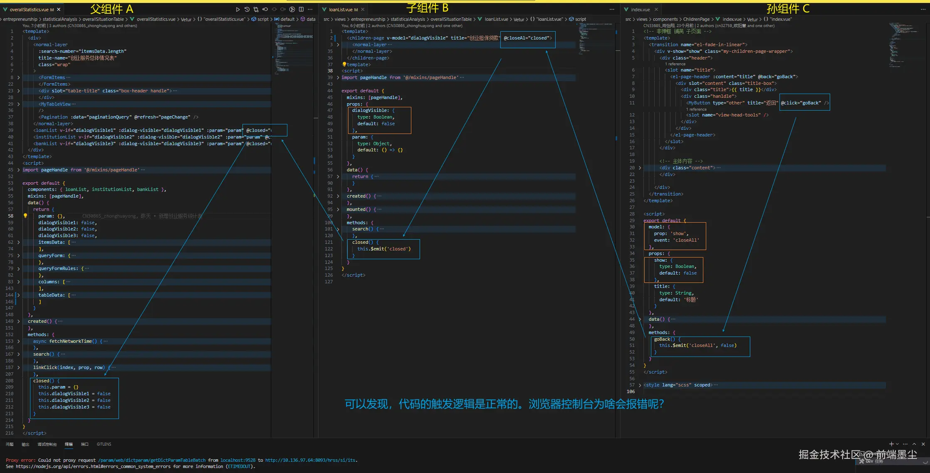Click breadcrumb 'script' in overallStatistics.vue path
Image resolution: width=930 pixels, height=473 pixels.
click(262, 19)
